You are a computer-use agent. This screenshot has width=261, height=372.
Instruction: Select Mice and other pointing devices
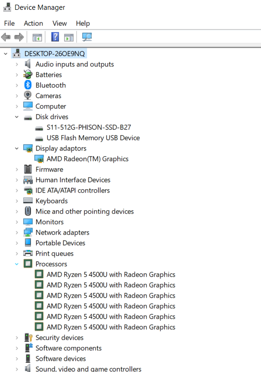click(x=85, y=211)
